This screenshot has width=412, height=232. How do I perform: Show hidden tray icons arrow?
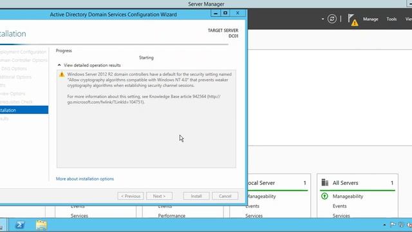384,225
